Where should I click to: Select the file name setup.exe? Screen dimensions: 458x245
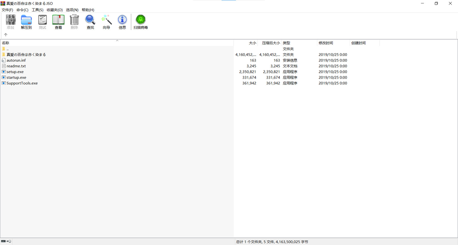point(15,72)
